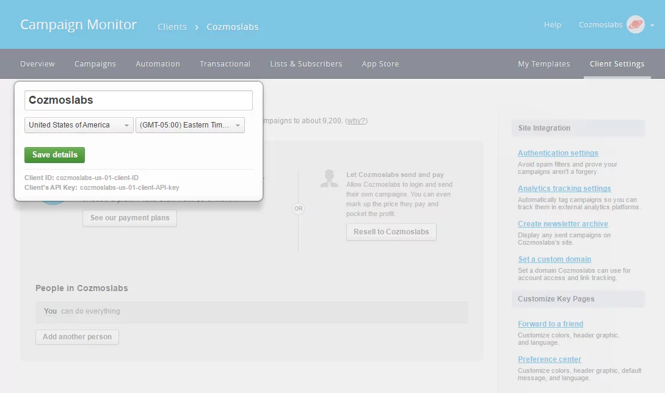
Task: Click Set a custom domain link
Action: [554, 259]
